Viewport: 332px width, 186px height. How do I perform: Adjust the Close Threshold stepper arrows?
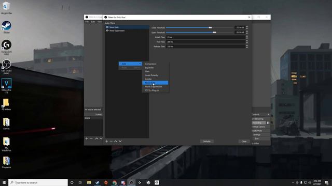coord(247,27)
